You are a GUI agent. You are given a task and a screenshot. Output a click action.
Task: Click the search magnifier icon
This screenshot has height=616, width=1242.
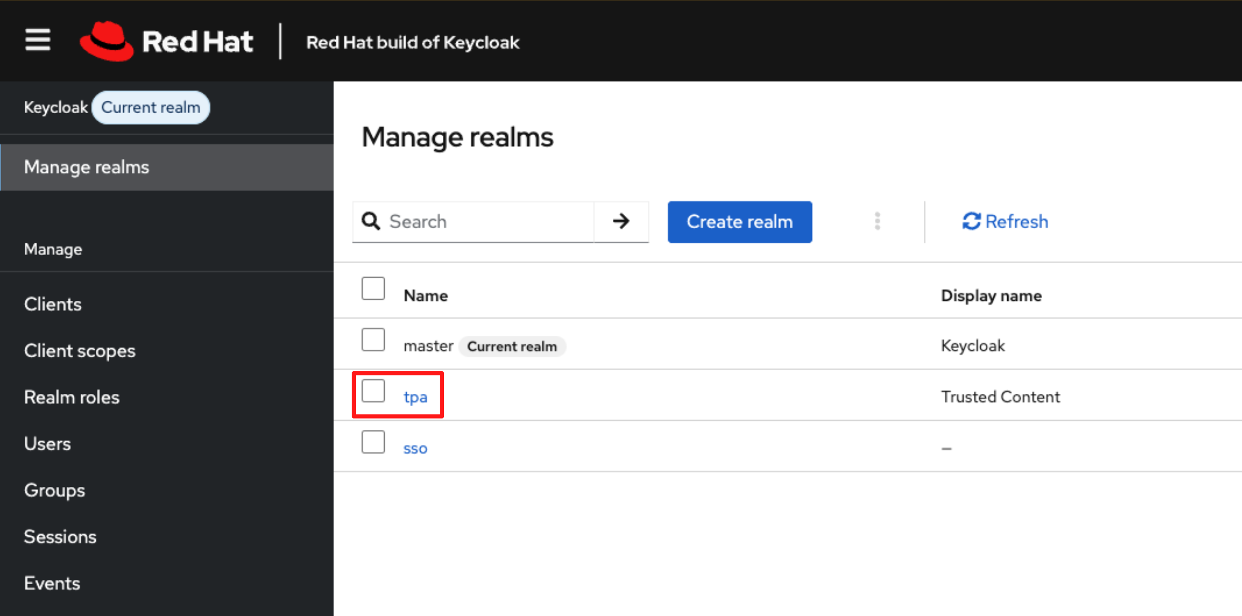point(371,222)
